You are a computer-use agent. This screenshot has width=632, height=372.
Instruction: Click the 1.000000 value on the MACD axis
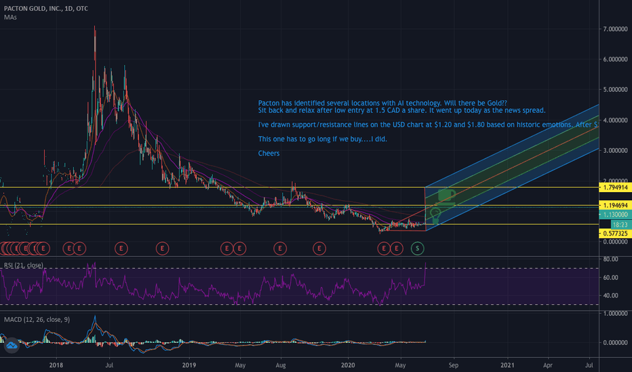point(616,313)
